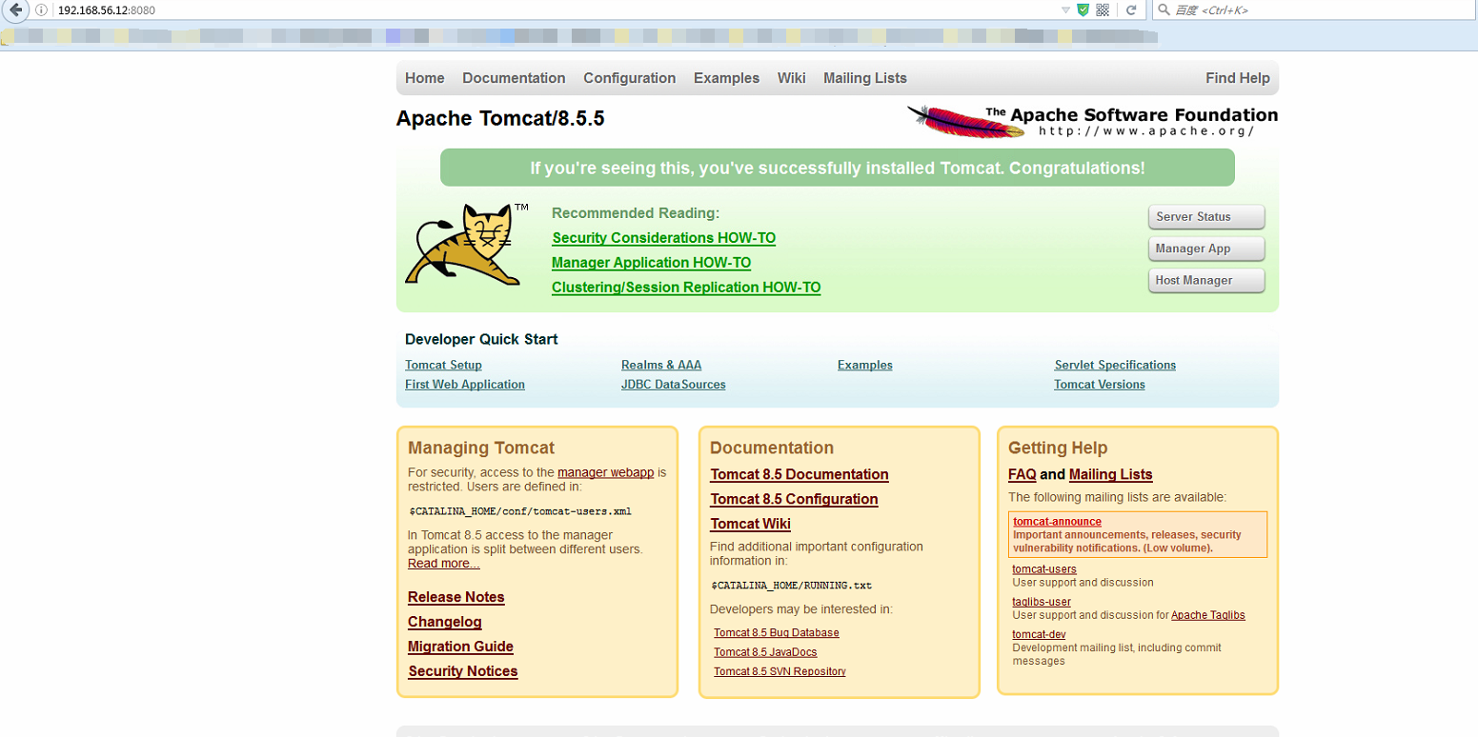1478x737 pixels.
Task: Click the Server Status button
Action: (x=1206, y=217)
